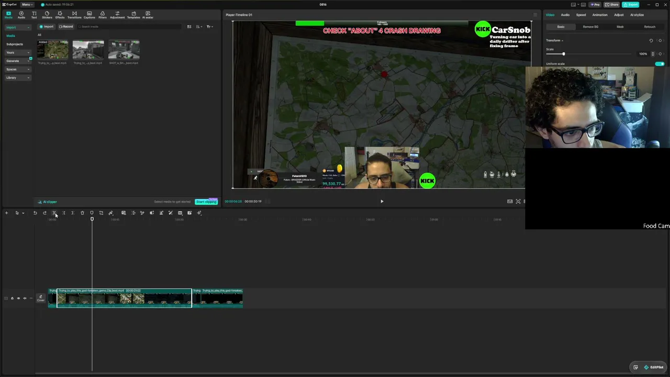Switch to the Audio tab in inspector
This screenshot has width=670, height=377.
point(565,15)
